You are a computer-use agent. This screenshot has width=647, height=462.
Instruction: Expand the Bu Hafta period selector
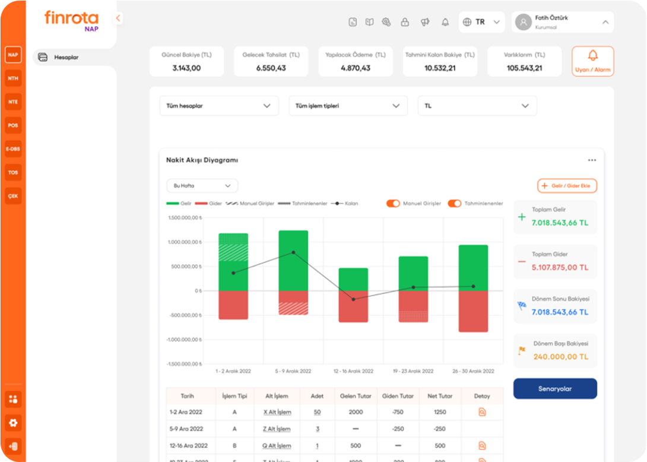(202, 185)
